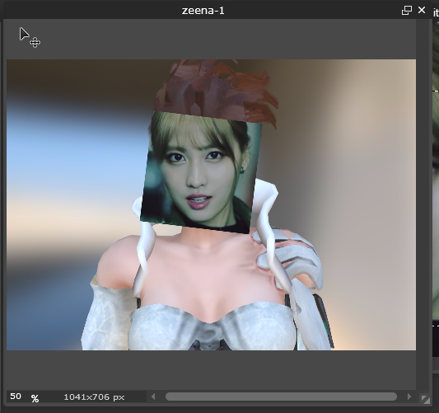
Task: Click the white corset on the figure
Action: point(212,326)
